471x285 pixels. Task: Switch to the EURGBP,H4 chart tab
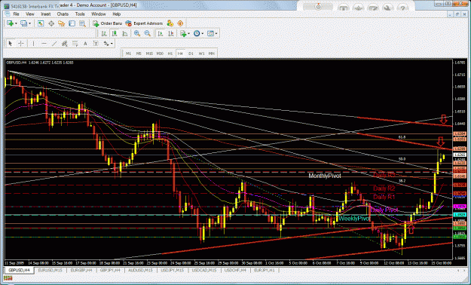click(82, 270)
